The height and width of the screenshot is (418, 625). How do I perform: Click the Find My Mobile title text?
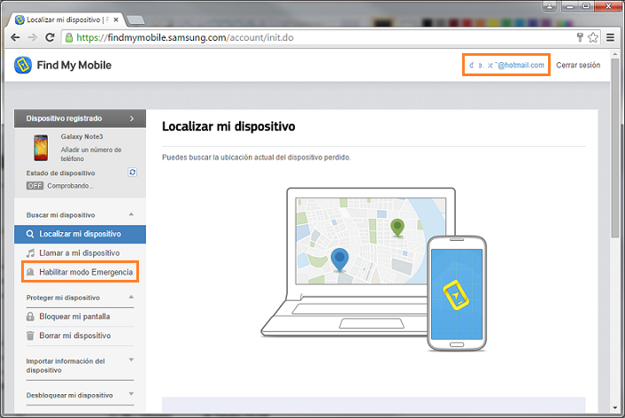tap(74, 65)
